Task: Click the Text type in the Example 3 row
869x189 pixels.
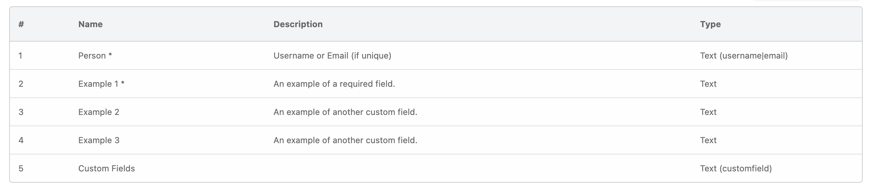Action: click(x=708, y=140)
